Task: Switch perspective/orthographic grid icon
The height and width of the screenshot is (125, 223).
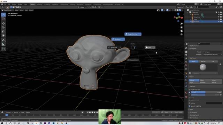Action: 182,34
